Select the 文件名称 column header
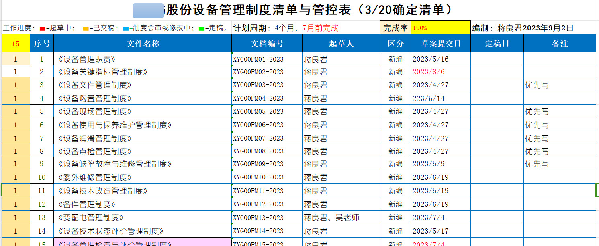The image size is (599, 246). coord(143,44)
